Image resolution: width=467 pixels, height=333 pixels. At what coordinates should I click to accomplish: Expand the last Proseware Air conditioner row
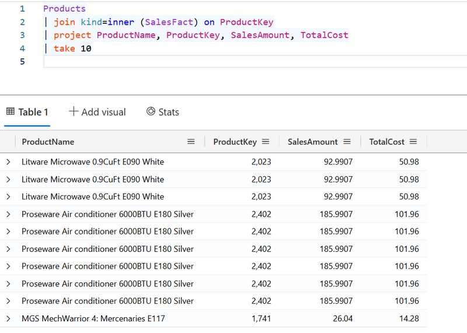(x=8, y=301)
